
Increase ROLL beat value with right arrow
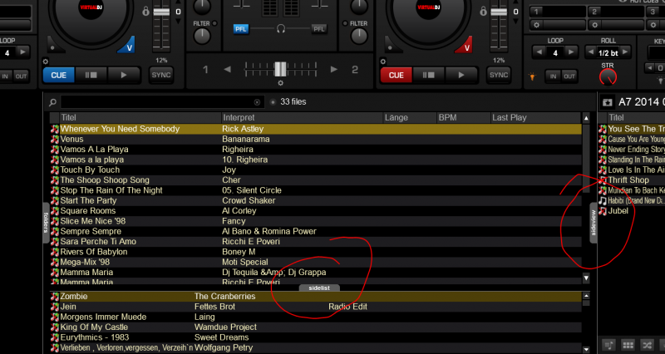625,52
